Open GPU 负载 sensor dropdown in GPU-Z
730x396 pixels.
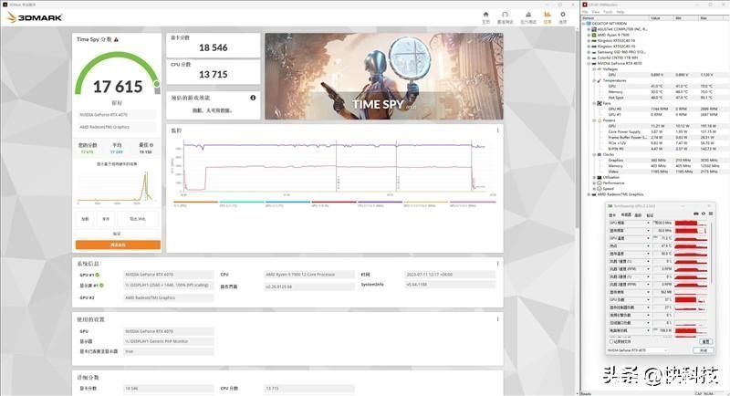point(648,299)
